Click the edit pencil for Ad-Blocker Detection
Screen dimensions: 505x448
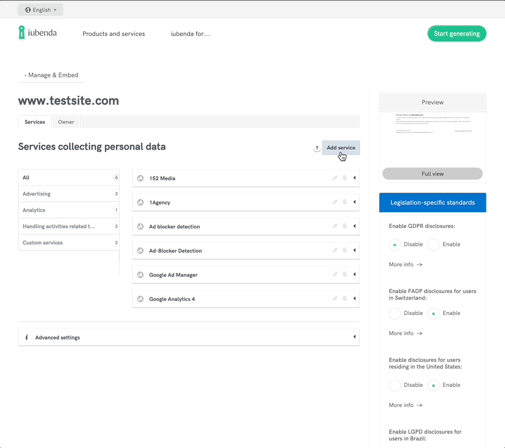click(335, 250)
